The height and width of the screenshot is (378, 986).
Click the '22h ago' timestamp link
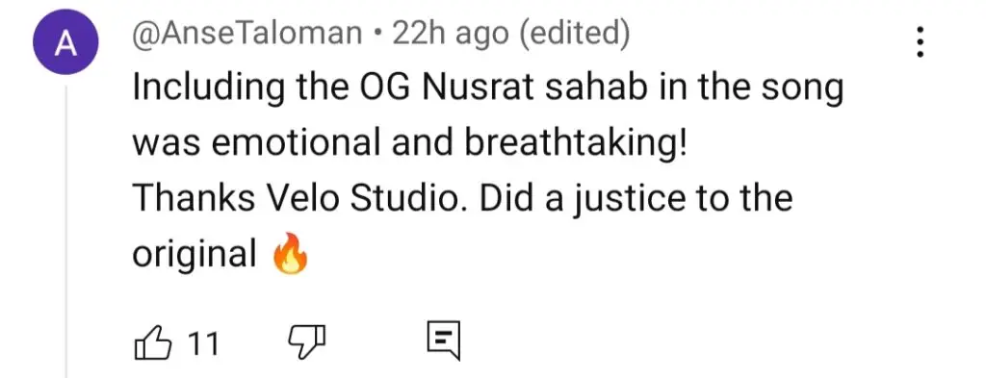tap(451, 36)
